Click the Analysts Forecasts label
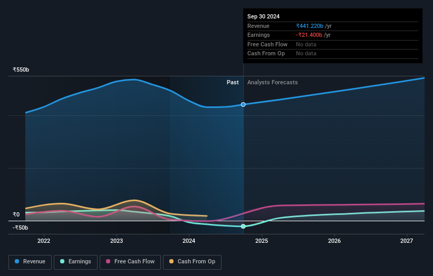This screenshot has height=276, width=433. pyautogui.click(x=272, y=83)
